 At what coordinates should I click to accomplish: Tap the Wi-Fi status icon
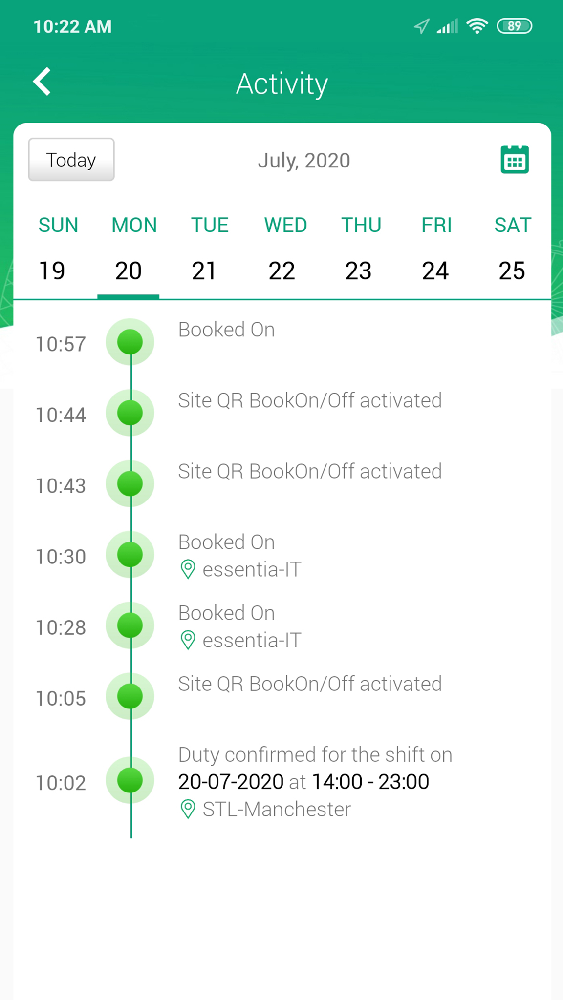pyautogui.click(x=477, y=26)
